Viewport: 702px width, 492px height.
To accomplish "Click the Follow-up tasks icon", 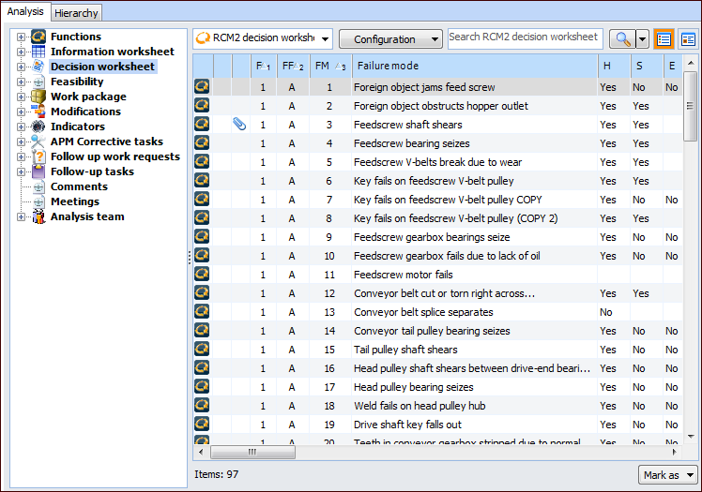I will click(38, 171).
